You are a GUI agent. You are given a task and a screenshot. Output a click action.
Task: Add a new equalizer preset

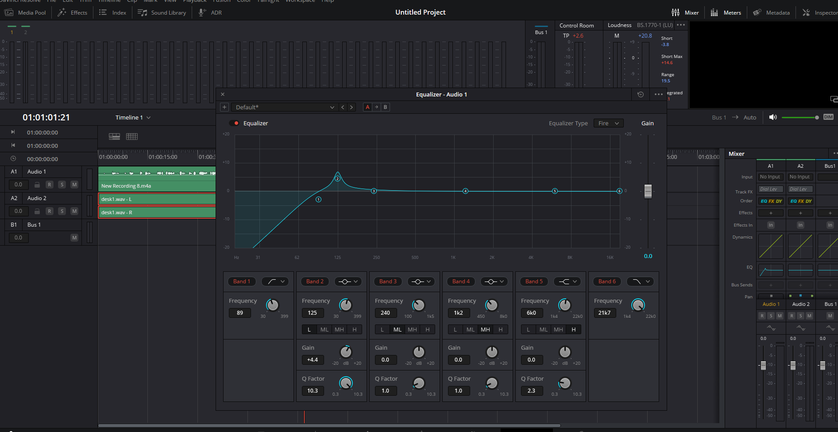click(x=224, y=107)
